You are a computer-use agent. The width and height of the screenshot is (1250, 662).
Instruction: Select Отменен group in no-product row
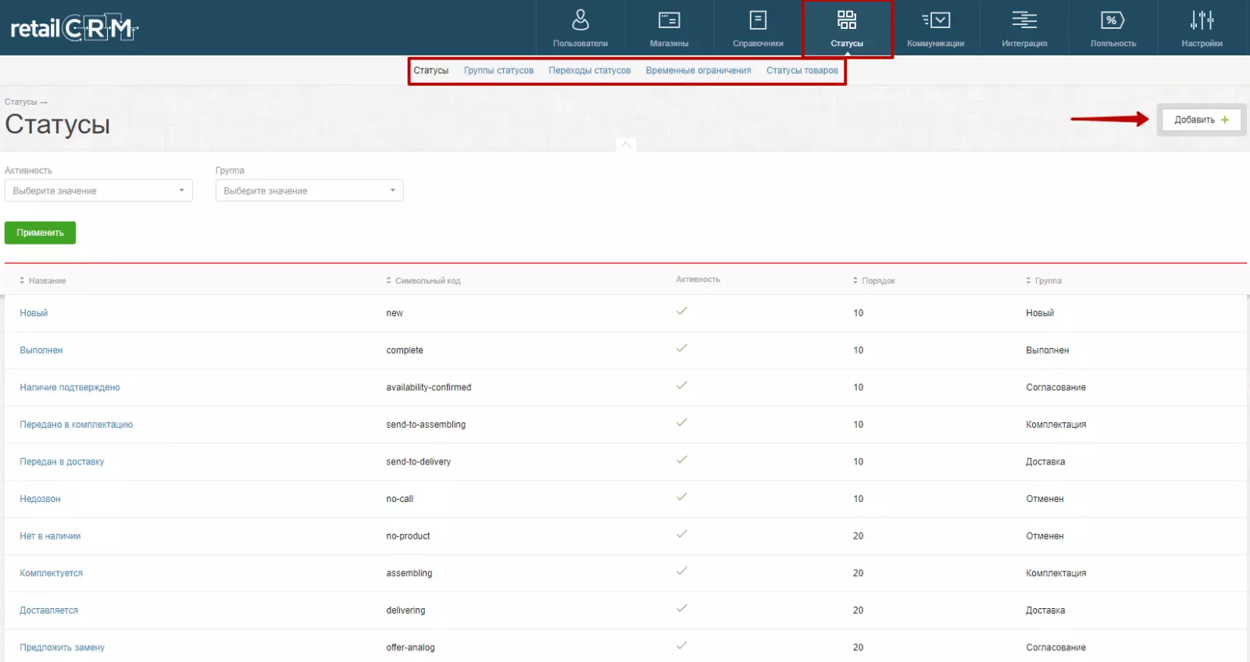coord(1045,536)
